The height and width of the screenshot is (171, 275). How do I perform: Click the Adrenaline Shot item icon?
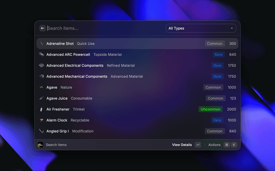42,44
